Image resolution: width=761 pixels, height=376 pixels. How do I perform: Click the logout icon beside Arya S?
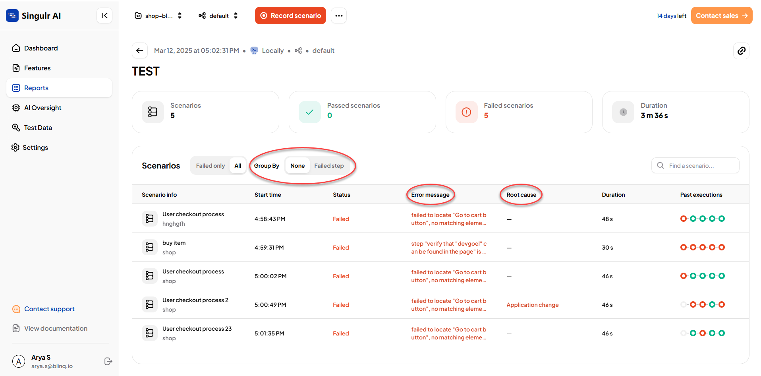pyautogui.click(x=108, y=361)
